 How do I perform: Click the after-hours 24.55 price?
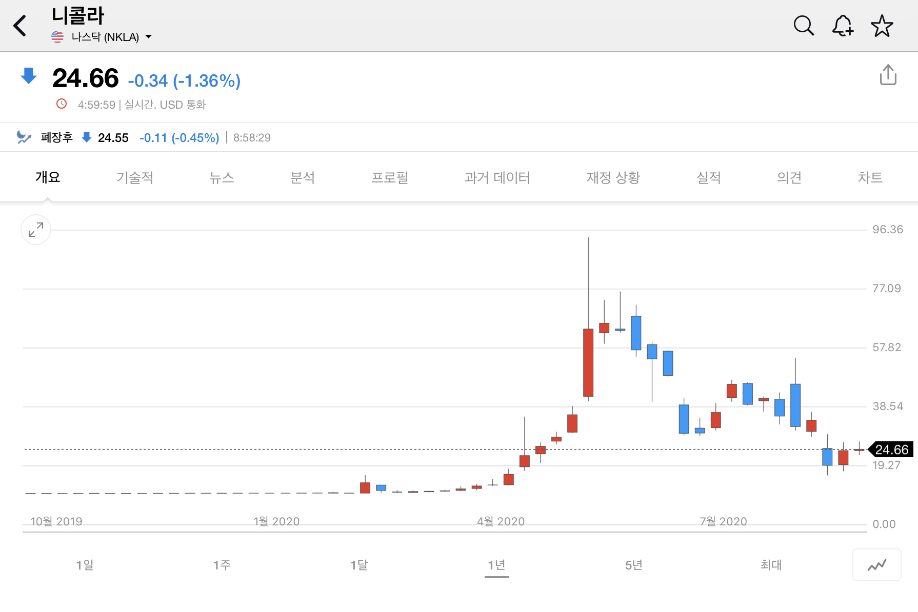click(113, 138)
